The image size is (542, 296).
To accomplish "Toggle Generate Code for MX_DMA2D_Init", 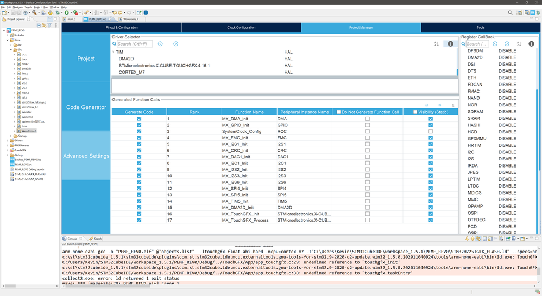I will click(139, 207).
